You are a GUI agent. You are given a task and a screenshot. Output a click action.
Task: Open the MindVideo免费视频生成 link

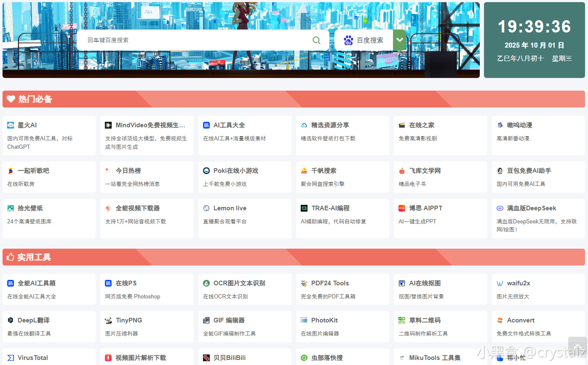click(150, 125)
